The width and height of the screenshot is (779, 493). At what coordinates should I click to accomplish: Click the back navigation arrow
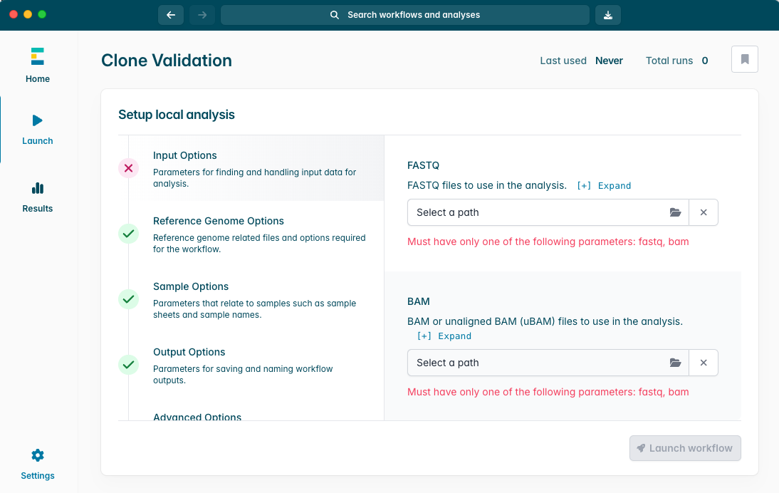click(x=170, y=14)
